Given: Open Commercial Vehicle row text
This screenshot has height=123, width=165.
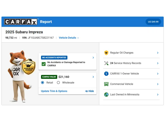Looking at the screenshot, I should click(121, 84).
